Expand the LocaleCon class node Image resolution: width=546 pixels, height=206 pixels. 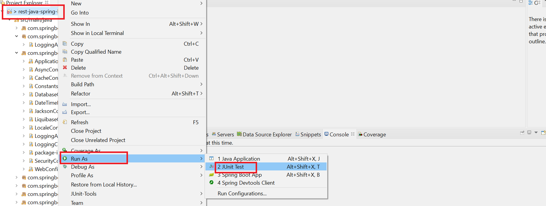point(24,127)
